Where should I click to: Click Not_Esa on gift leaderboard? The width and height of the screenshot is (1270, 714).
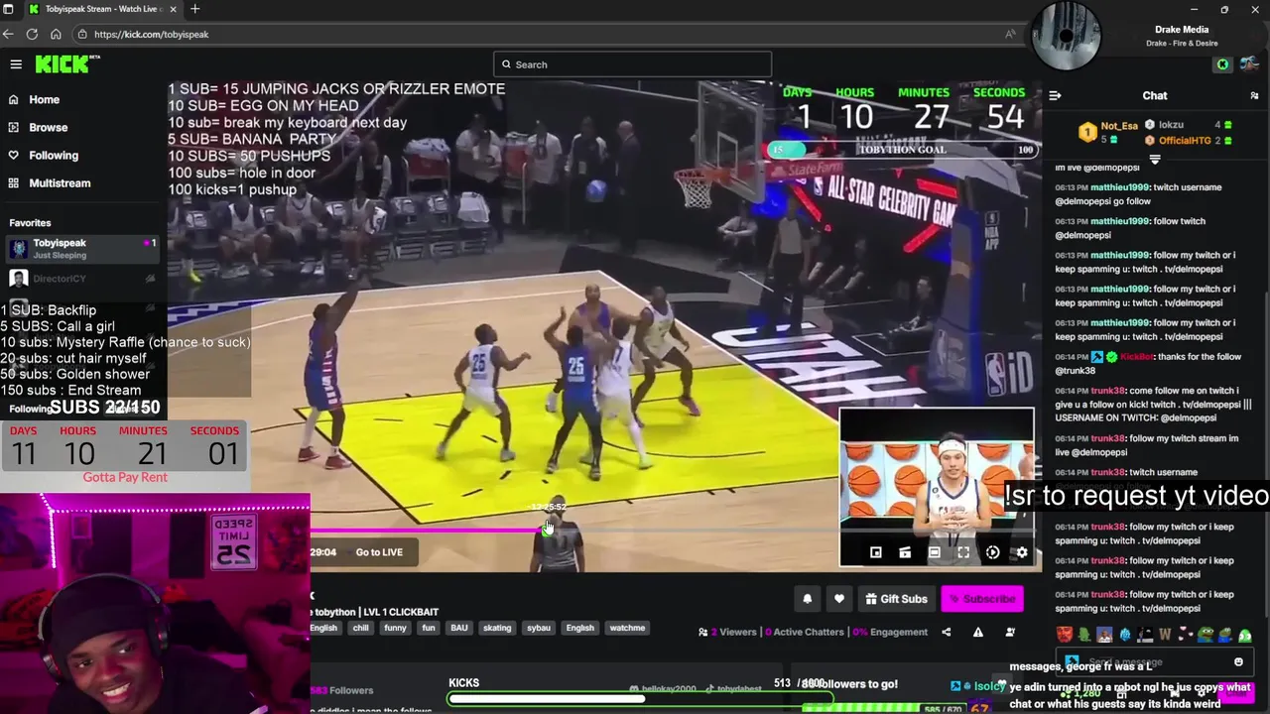[x=1118, y=126]
